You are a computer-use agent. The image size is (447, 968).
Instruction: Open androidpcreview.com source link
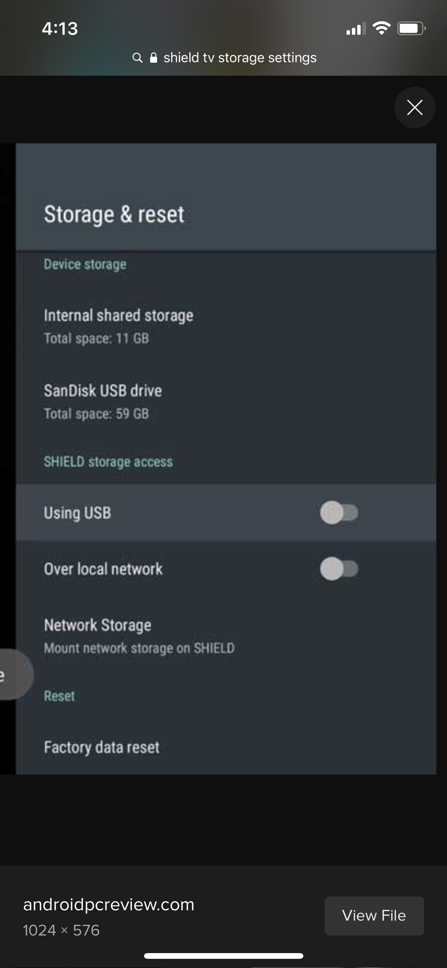pyautogui.click(x=109, y=905)
